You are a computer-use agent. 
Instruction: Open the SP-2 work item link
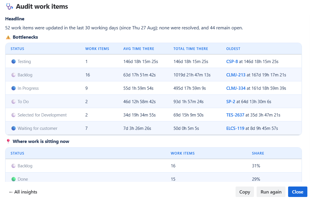tap(231, 102)
